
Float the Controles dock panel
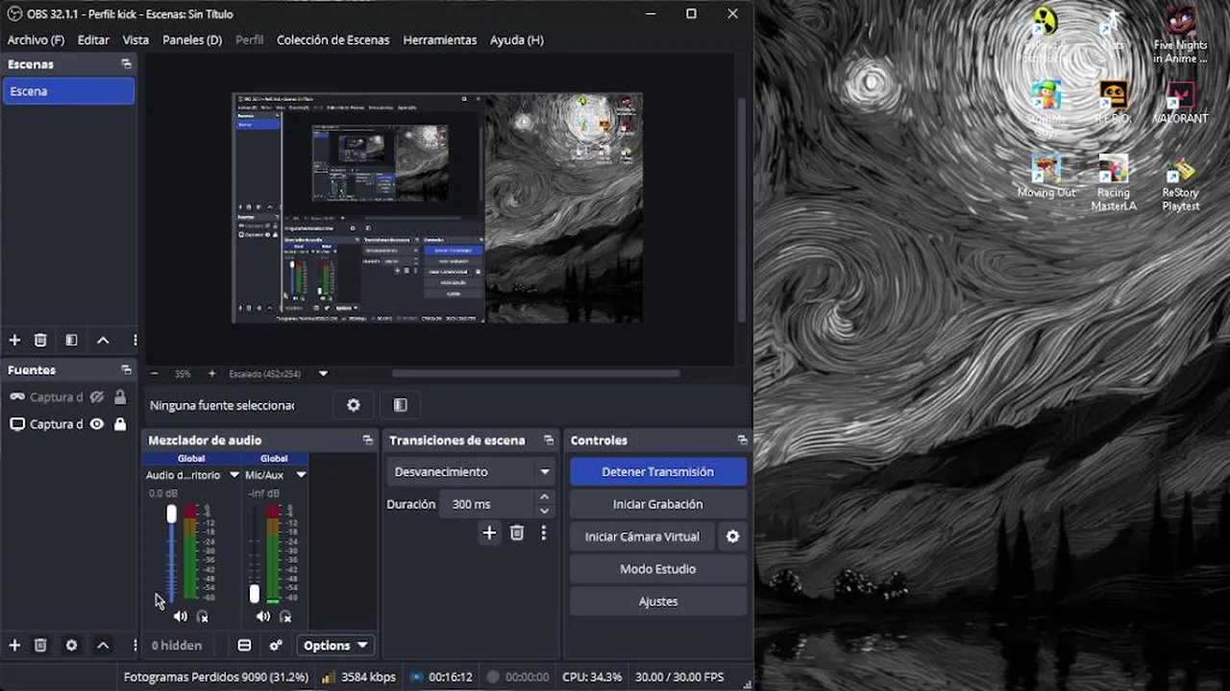(x=742, y=441)
